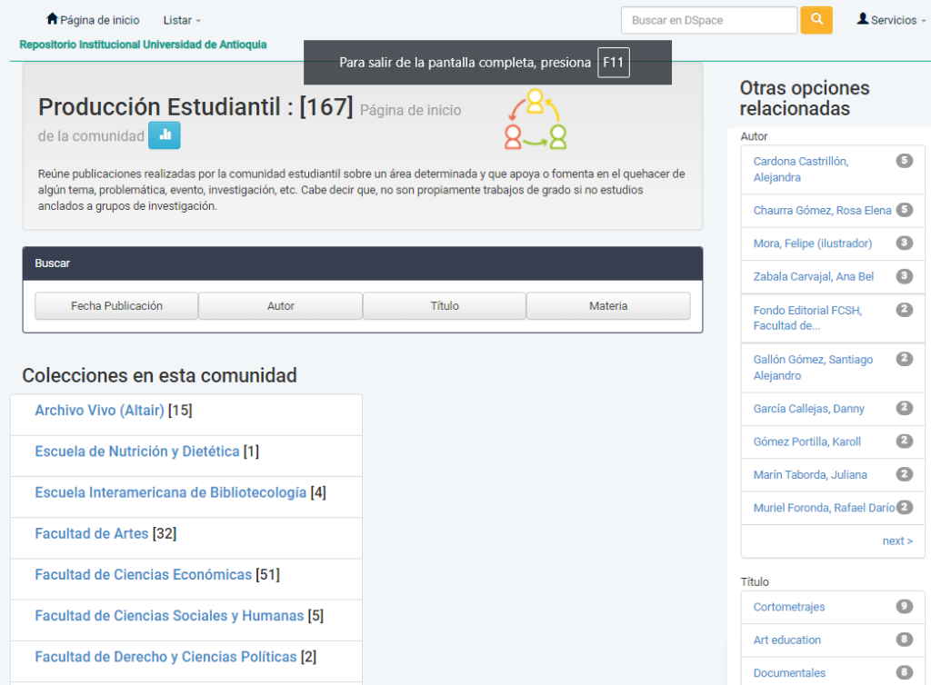The image size is (931, 685).
Task: Open Facultad de Ciencias Económicas collection
Action: point(143,575)
